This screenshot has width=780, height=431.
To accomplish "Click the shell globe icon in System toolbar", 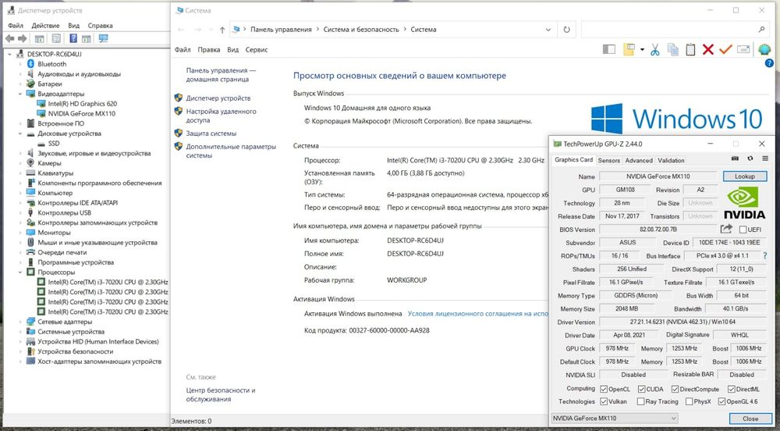I will click(764, 49).
